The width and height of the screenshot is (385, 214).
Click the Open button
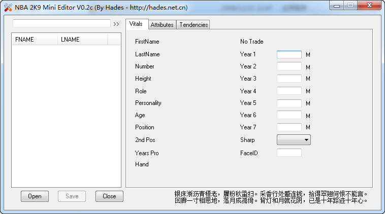[35, 196]
